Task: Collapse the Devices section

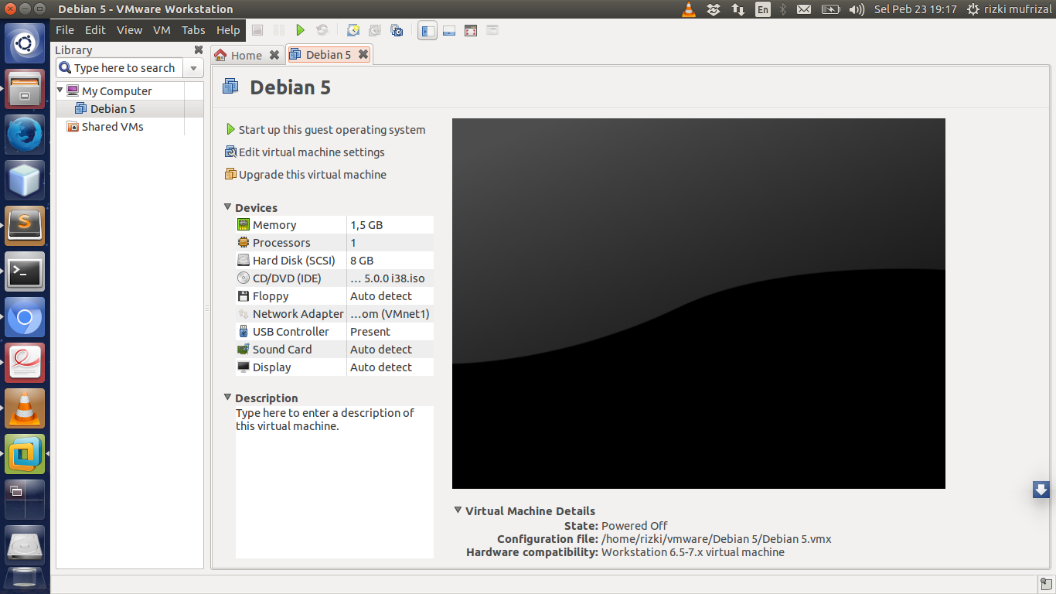Action: 227,207
